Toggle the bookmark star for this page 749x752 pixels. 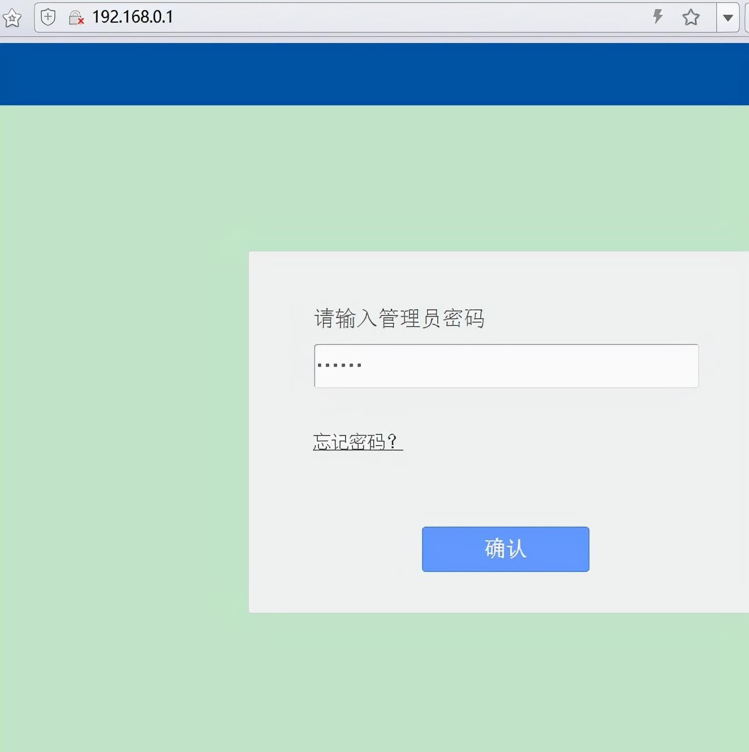[x=691, y=17]
